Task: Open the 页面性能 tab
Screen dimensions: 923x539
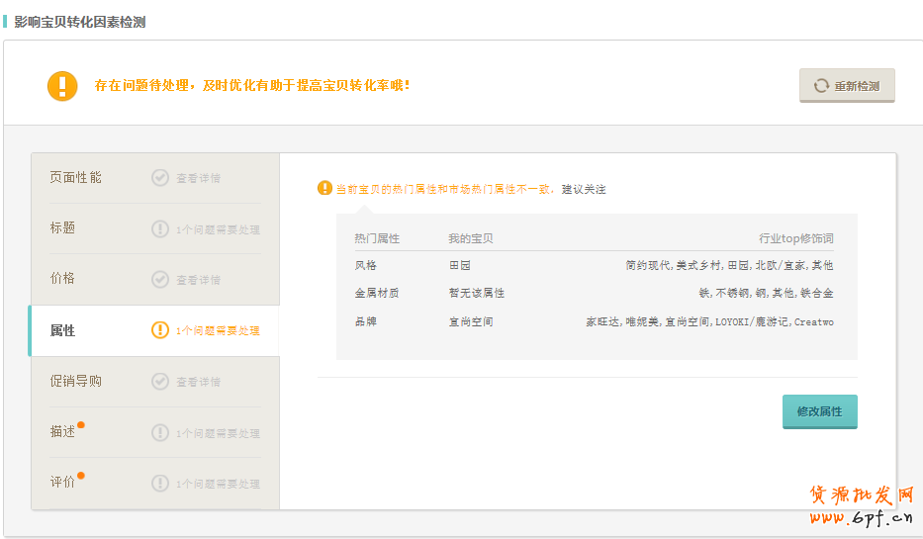Action: pos(76,178)
